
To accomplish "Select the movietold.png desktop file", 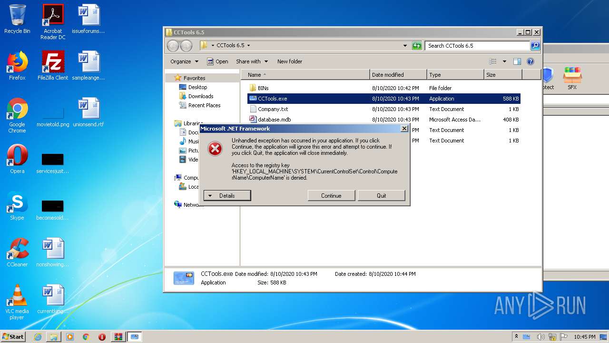I will coord(53,115).
